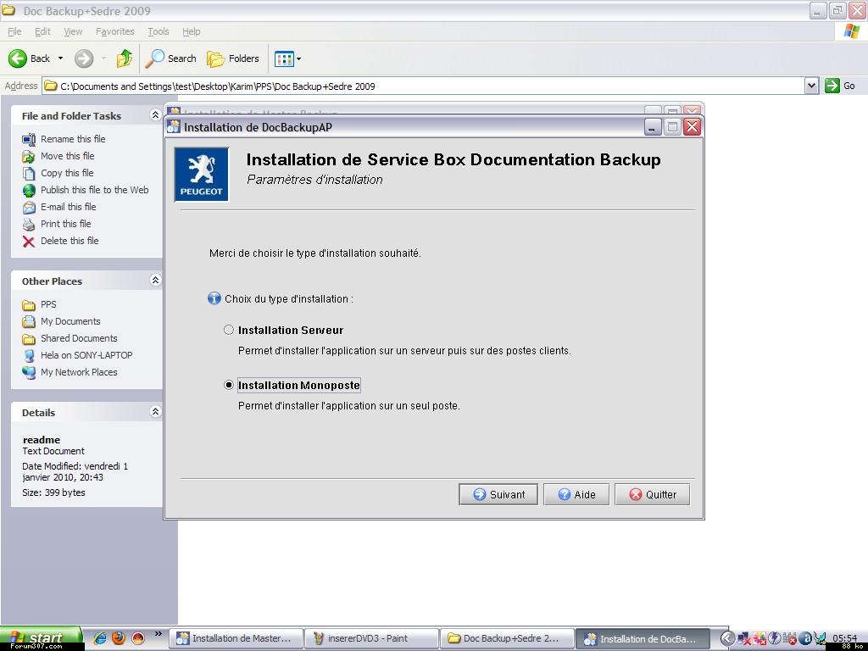Click the Peugeot lion logo in installer
868x651 pixels.
coord(202,175)
